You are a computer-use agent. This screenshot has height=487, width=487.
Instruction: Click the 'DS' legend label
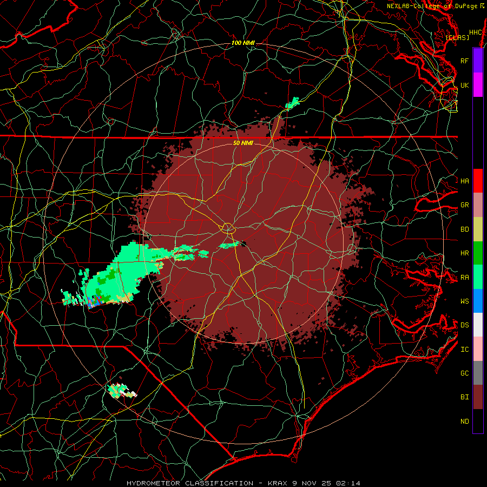click(464, 325)
